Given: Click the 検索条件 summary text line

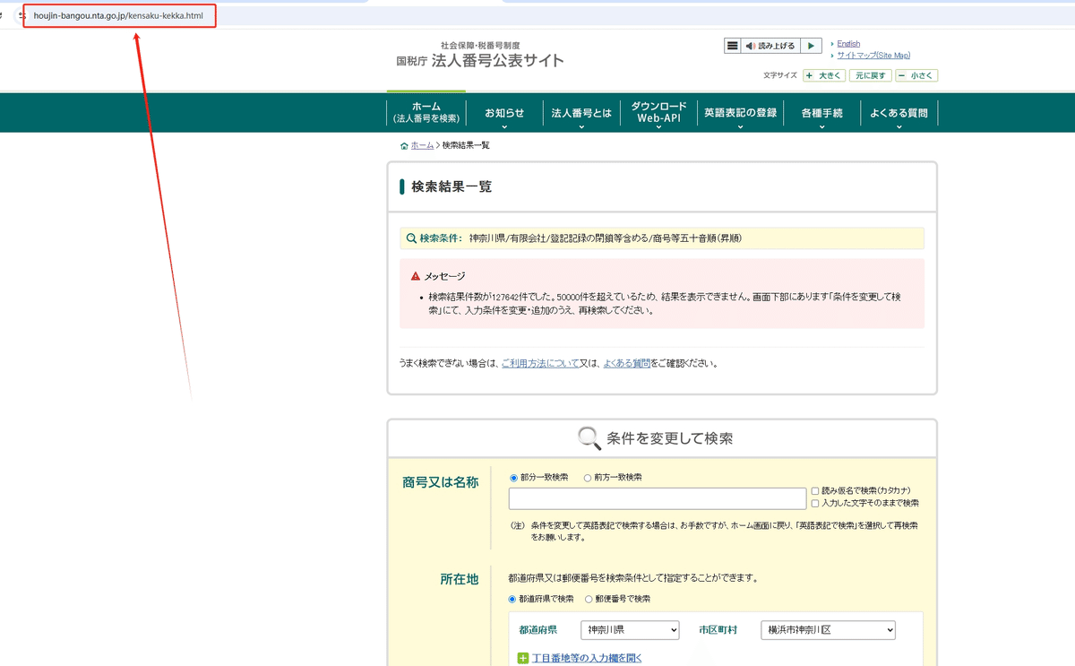Looking at the screenshot, I should pyautogui.click(x=661, y=238).
